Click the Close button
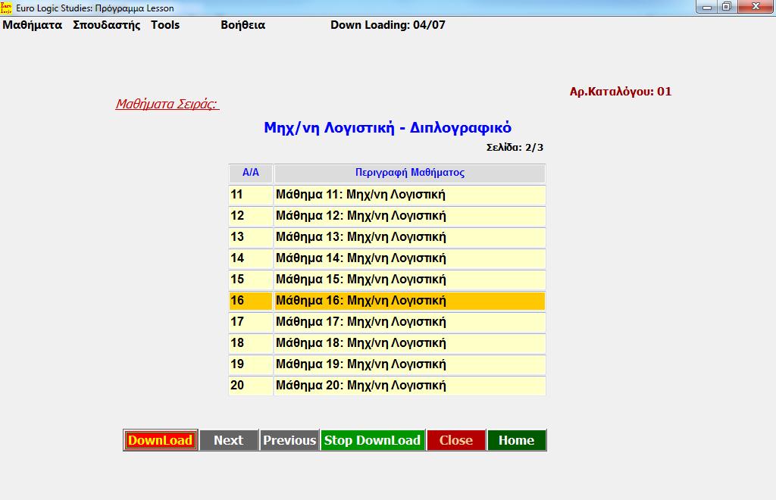 (456, 440)
